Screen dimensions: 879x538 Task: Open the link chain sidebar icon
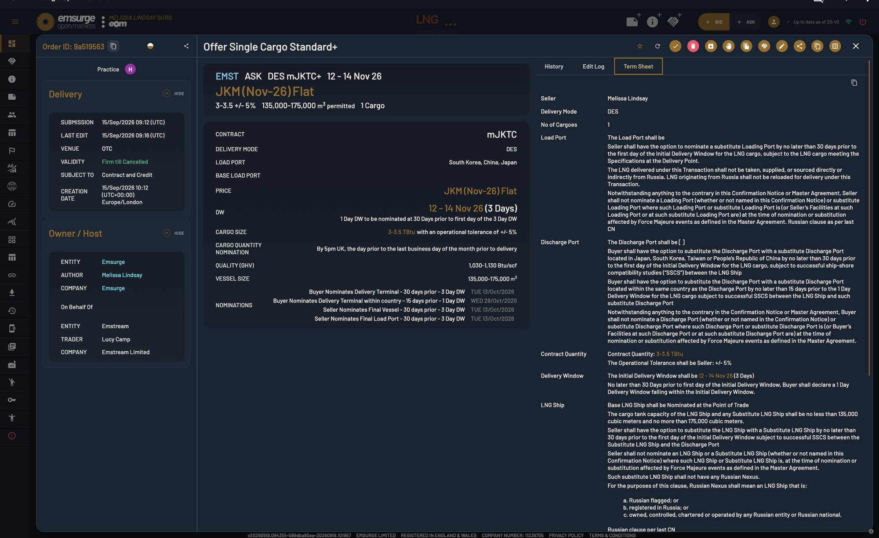point(12,275)
